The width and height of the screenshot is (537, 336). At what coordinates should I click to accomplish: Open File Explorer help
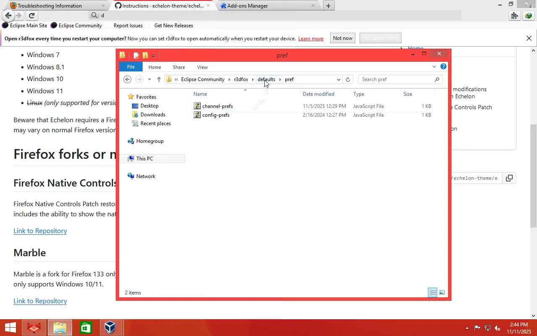(x=443, y=67)
